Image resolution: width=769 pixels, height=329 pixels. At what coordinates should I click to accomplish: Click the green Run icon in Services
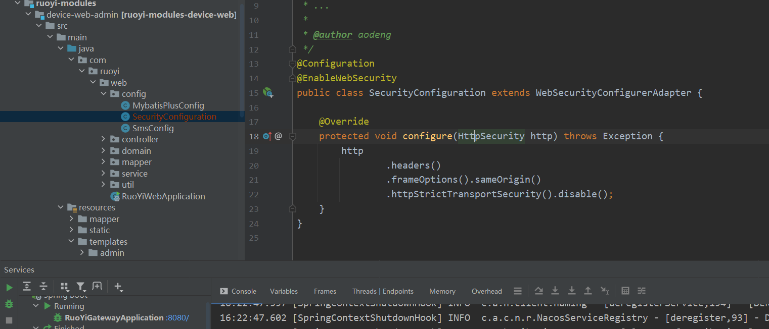9,288
